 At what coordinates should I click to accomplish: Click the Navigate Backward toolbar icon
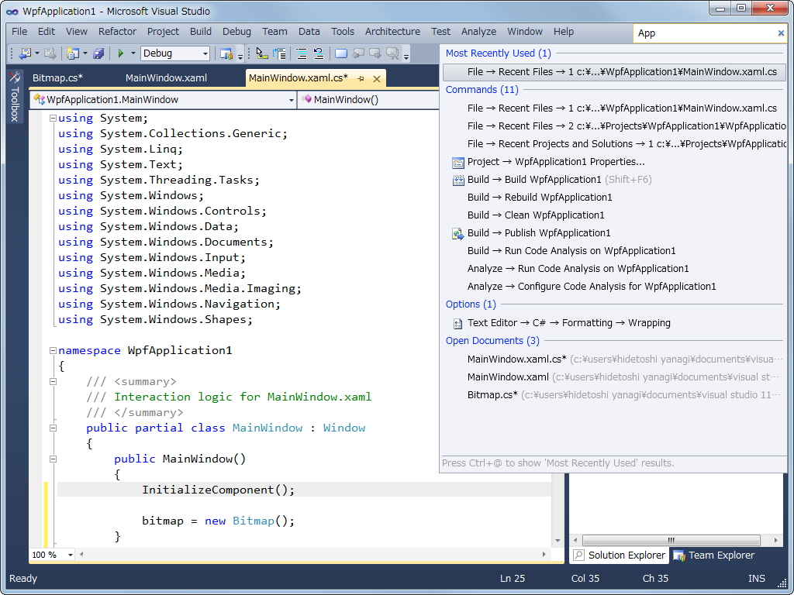pyautogui.click(x=24, y=53)
